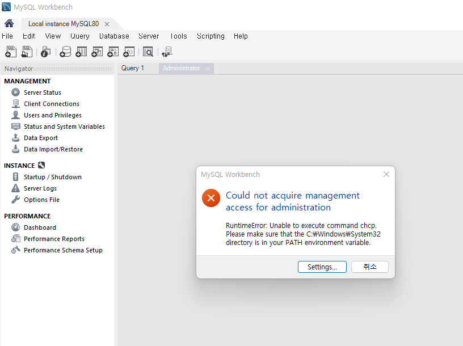Viewport: 463px width, 346px height.
Task: Click the Startup / Shutdown icon
Action: 16,177
